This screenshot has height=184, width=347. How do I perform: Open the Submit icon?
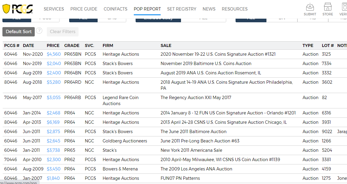pyautogui.click(x=310, y=9)
